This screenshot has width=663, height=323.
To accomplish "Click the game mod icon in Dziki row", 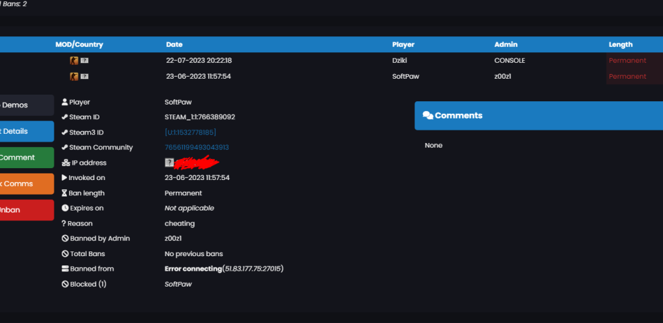I will coord(74,61).
